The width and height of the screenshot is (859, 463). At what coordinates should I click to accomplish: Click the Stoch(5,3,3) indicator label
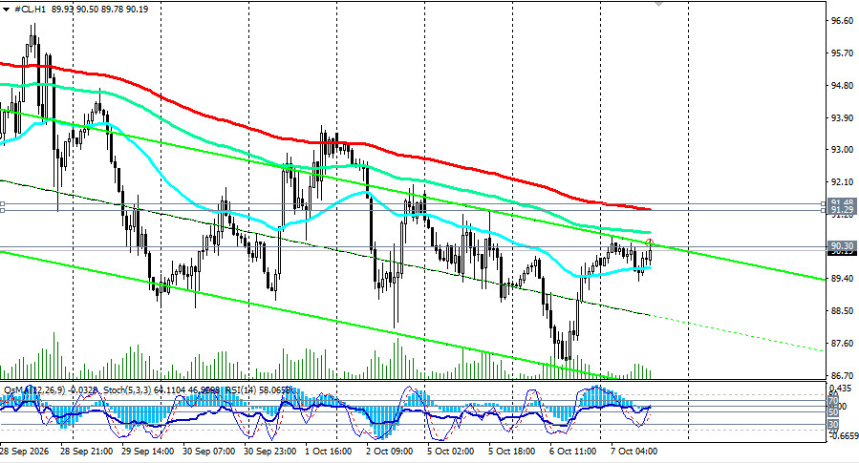(x=127, y=389)
